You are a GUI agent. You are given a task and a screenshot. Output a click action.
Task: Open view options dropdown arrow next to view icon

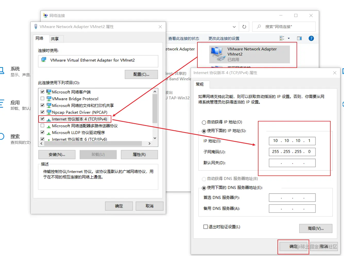[x=289, y=38]
